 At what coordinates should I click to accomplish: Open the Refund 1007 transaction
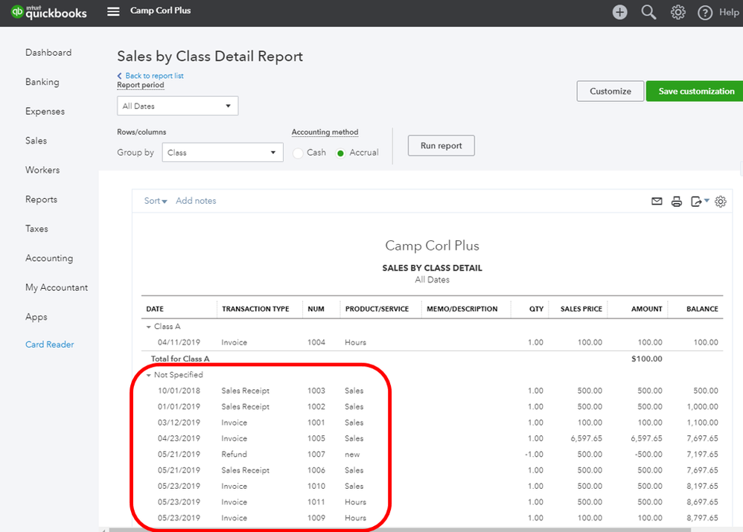tap(432, 455)
